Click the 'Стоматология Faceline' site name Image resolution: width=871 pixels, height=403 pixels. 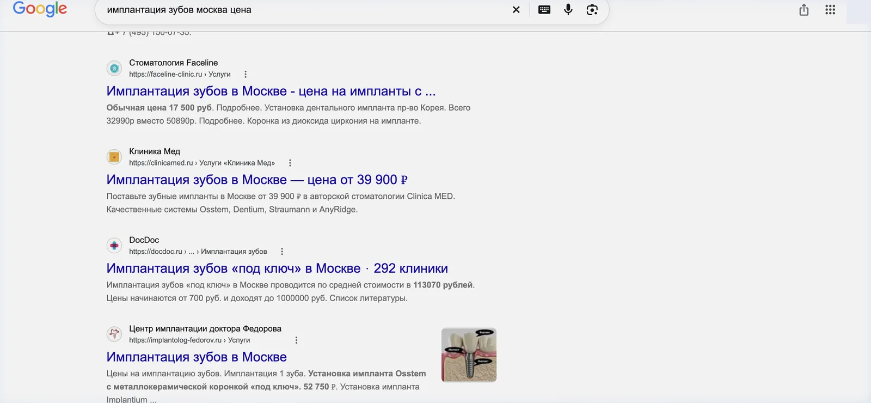[173, 63]
